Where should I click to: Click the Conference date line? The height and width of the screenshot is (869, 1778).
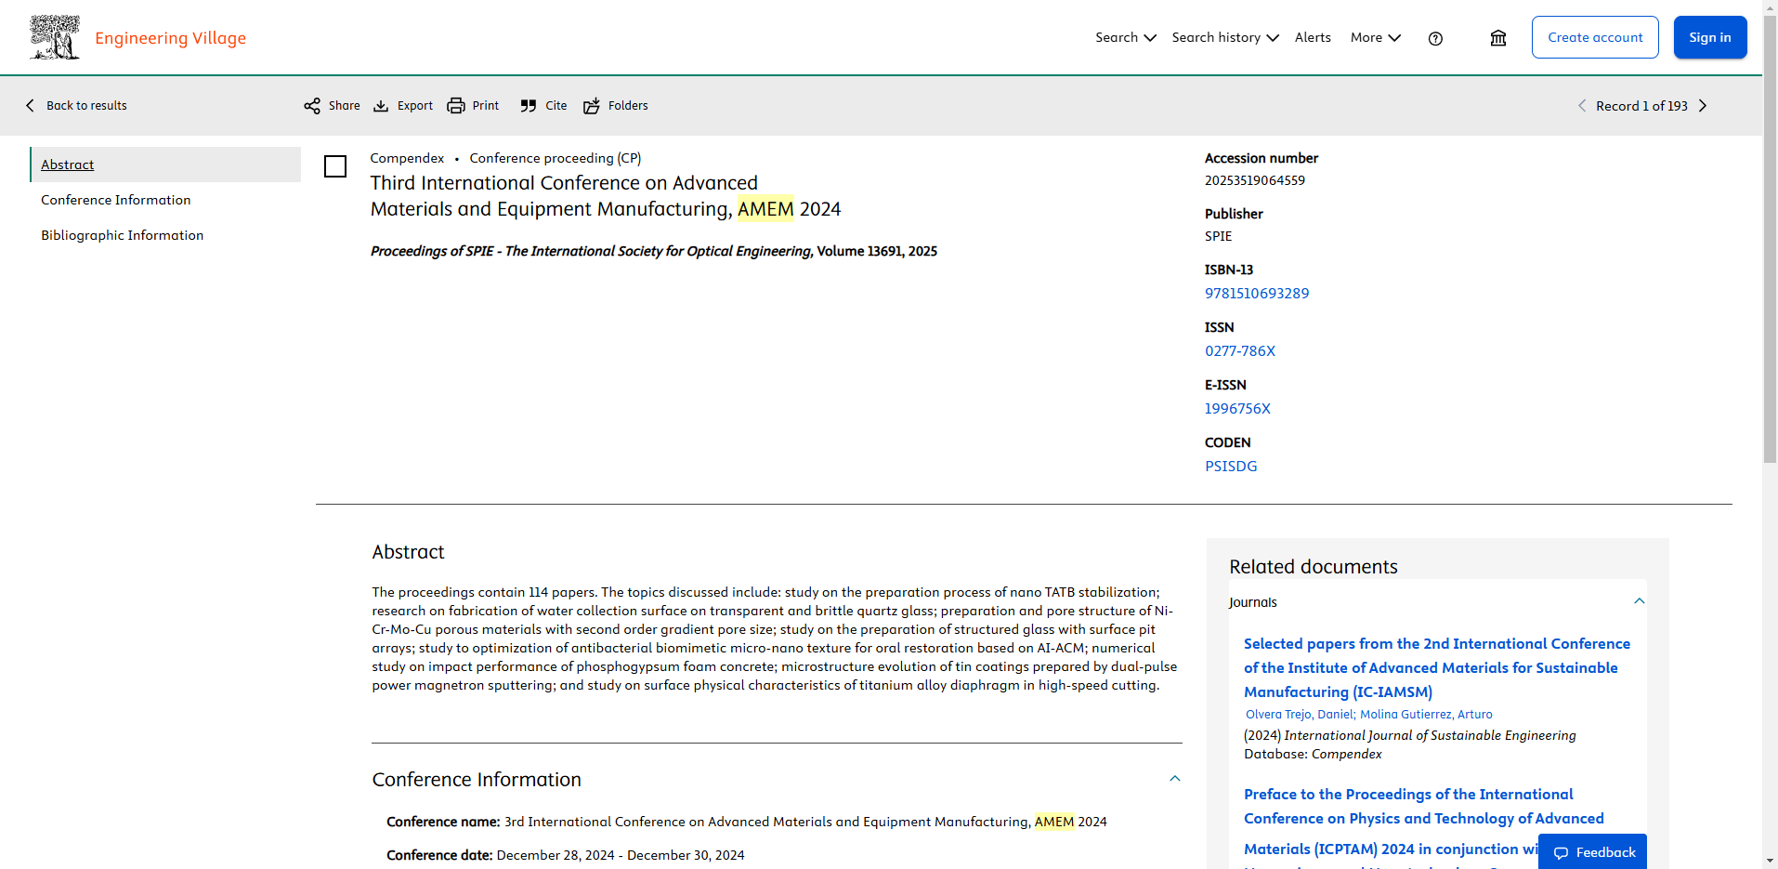coord(566,855)
